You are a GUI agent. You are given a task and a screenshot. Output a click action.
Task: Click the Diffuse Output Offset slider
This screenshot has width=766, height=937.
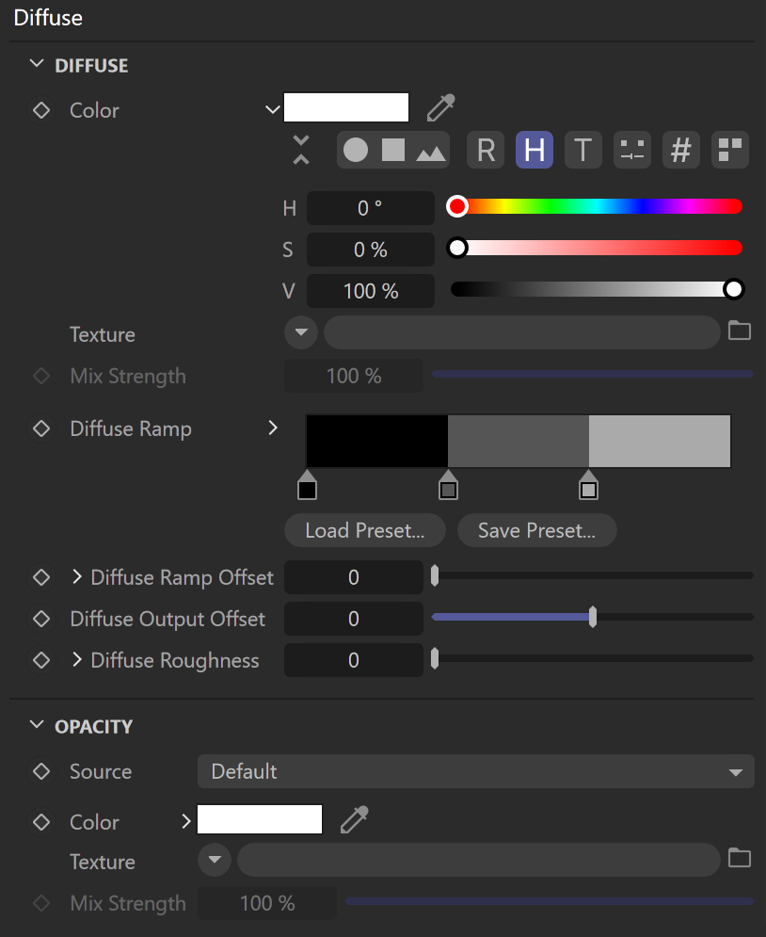[x=592, y=617]
